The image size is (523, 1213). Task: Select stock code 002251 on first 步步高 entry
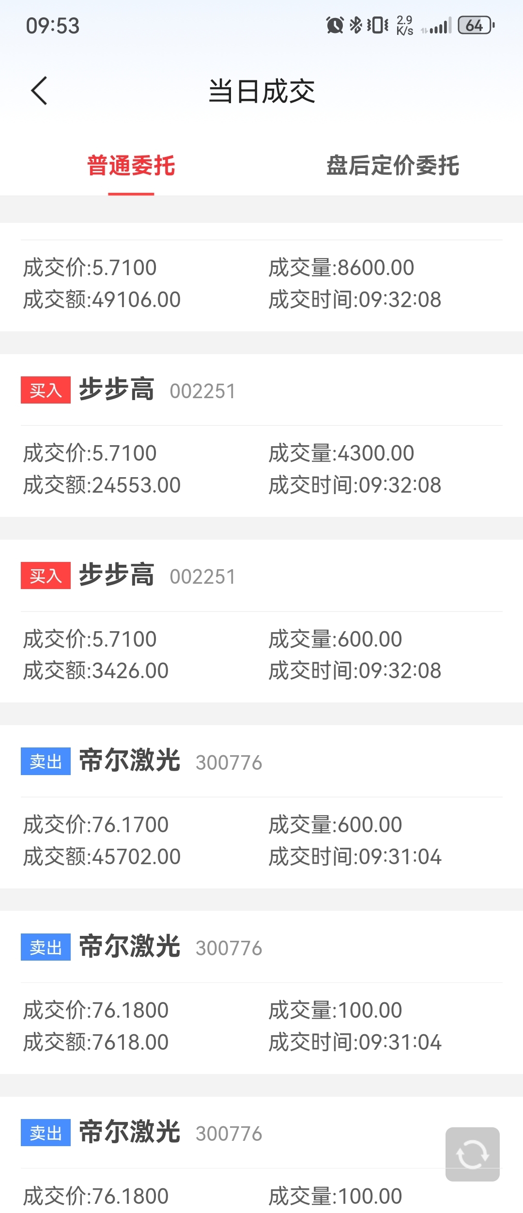tap(202, 391)
